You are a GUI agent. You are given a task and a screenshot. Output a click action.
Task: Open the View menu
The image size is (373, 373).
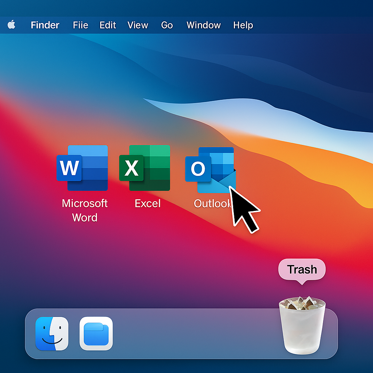[x=138, y=25]
